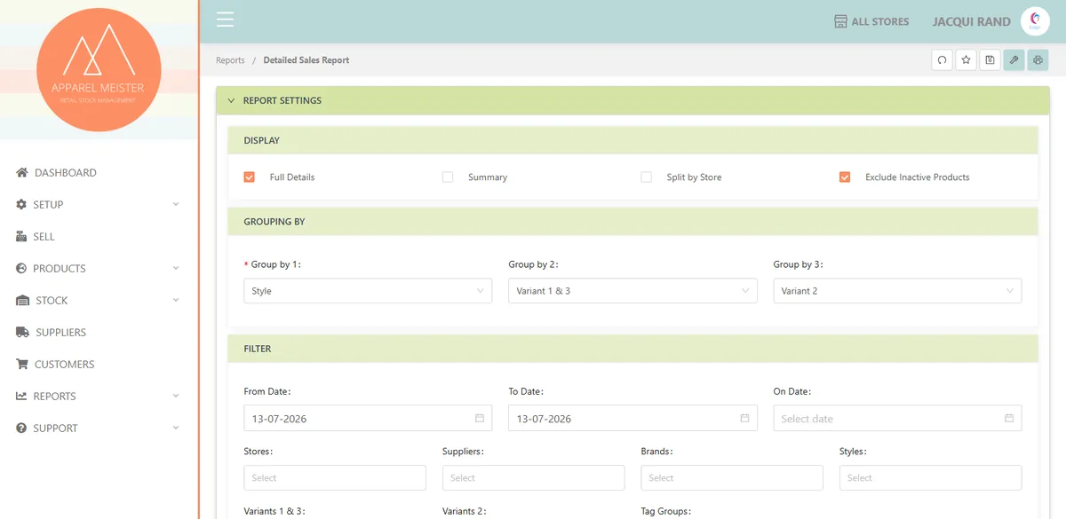Click the ALL STORES label

coord(880,21)
